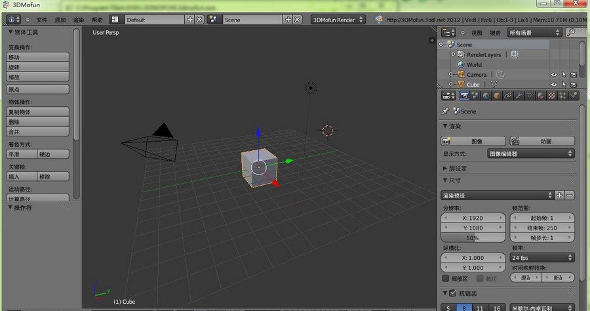Screen dimensions: 590x311
Task: Switch to World properties globe tab
Action: (x=486, y=96)
